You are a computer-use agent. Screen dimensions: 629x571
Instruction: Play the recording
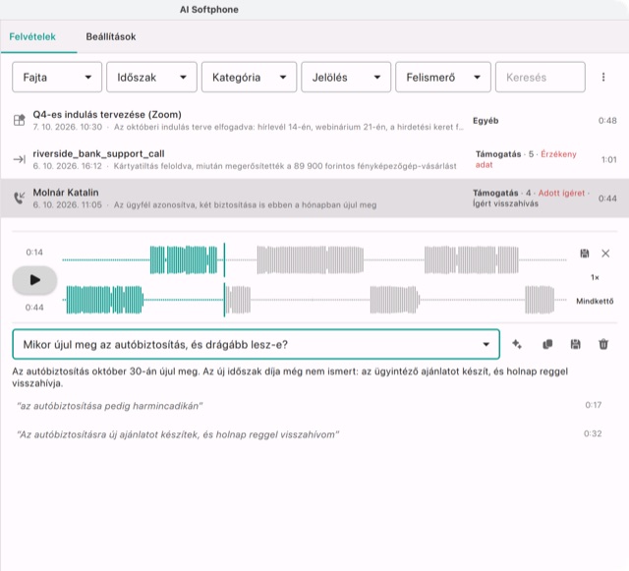[34, 280]
